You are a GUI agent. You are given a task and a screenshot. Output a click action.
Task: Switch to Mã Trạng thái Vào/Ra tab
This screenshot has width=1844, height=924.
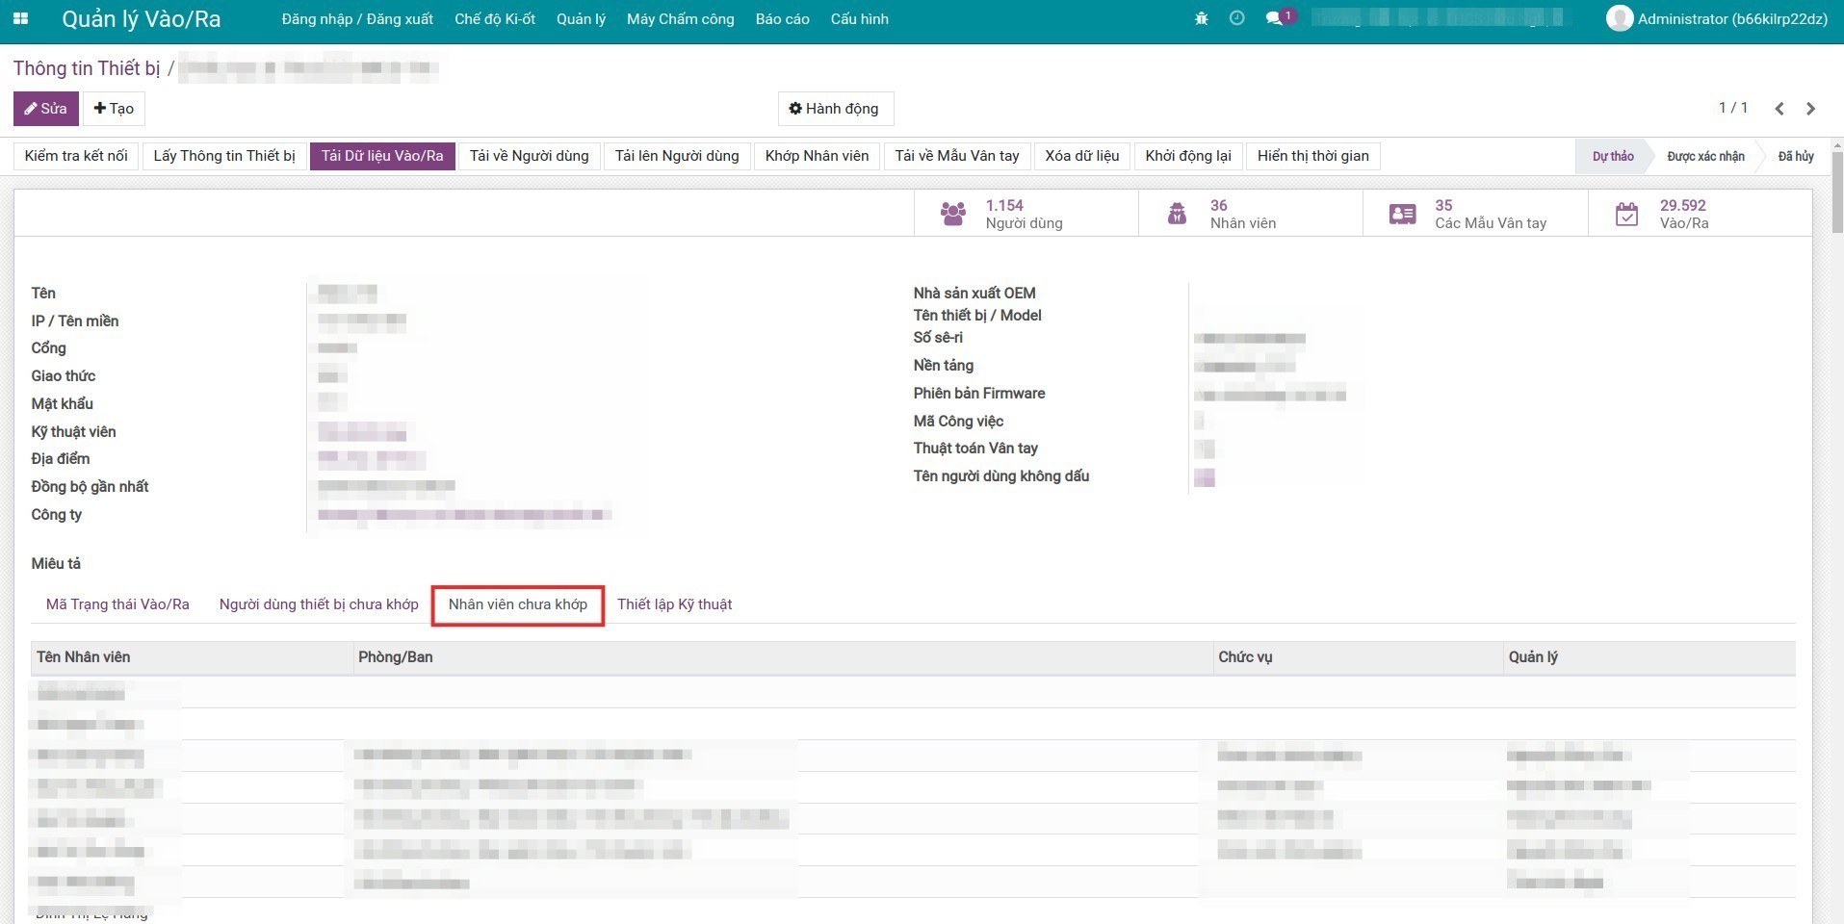click(117, 604)
